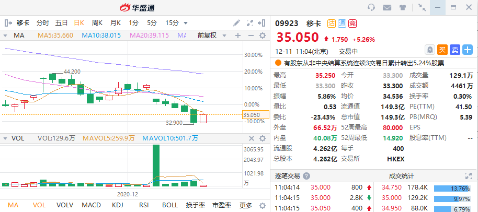Click orange shareholder notice dot
The width and height of the screenshot is (478, 212).
point(278,63)
